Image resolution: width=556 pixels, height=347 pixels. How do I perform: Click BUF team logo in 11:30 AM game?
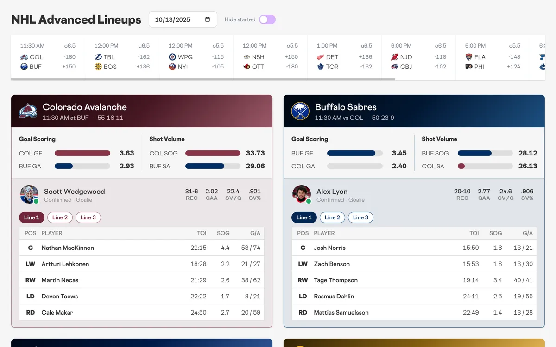[x=24, y=67]
